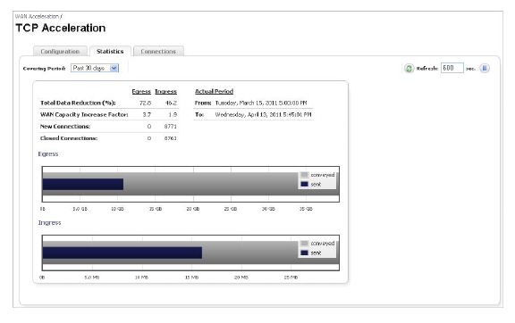Viewport: 515px width, 323px height.
Task: Click the dark blue Egress sent bar
Action: pos(83,185)
